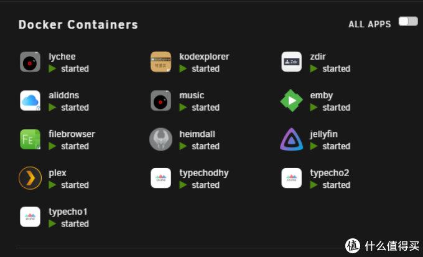Toggle the ALL APPS switch
The height and width of the screenshot is (257, 423).
pyautogui.click(x=408, y=21)
